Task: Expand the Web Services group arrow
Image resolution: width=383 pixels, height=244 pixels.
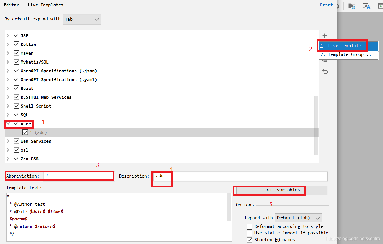Action: 8,141
